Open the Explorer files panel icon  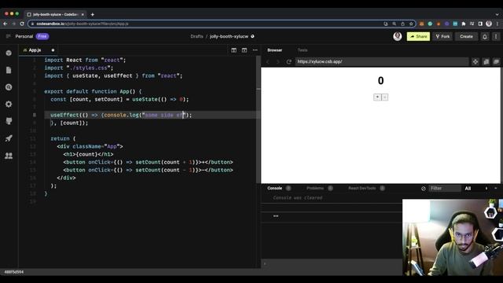[x=9, y=70]
